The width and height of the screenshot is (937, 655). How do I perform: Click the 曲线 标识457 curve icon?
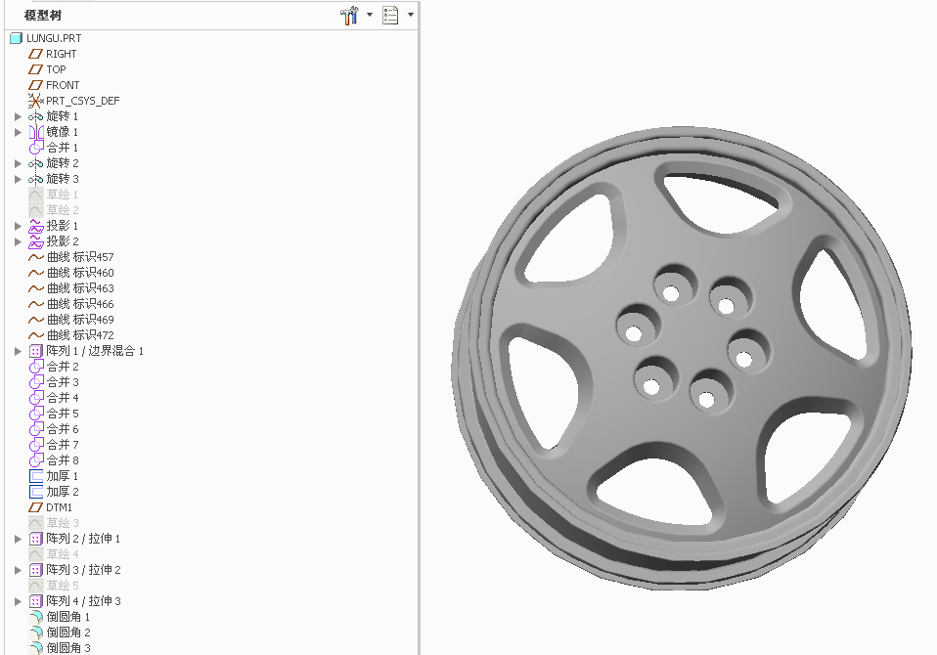[x=36, y=257]
